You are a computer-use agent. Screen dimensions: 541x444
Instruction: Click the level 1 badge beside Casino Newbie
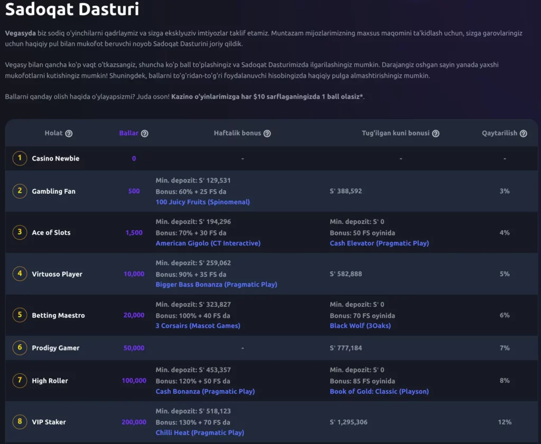pyautogui.click(x=20, y=158)
